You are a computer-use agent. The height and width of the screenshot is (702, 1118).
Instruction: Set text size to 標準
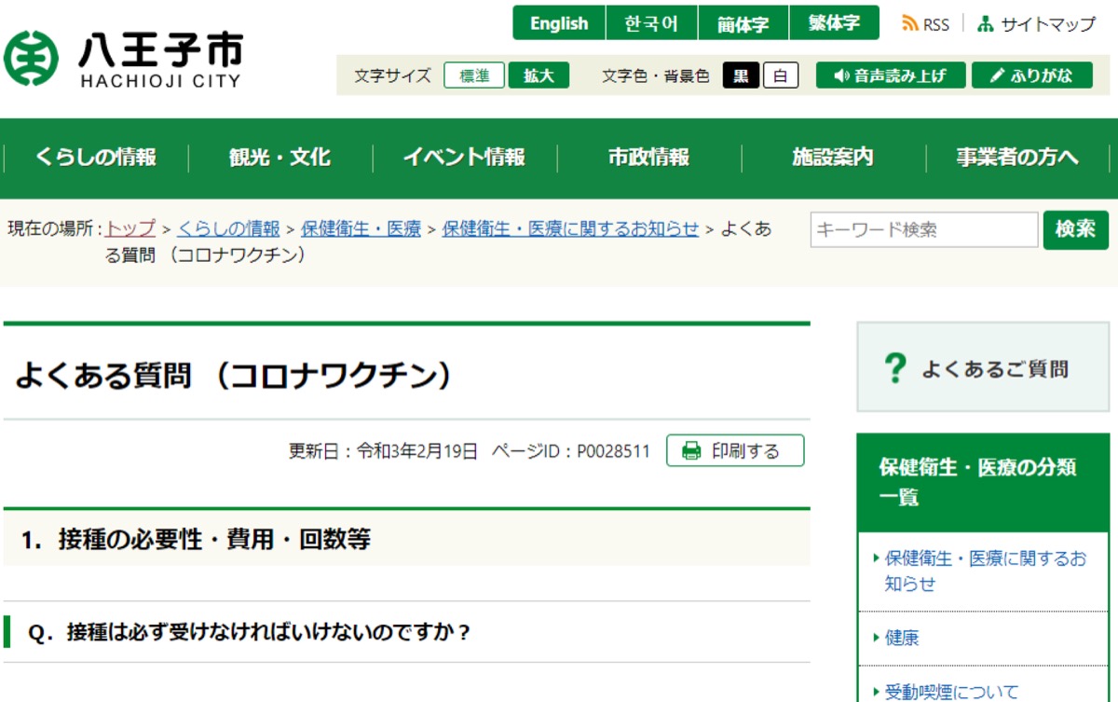(x=474, y=76)
